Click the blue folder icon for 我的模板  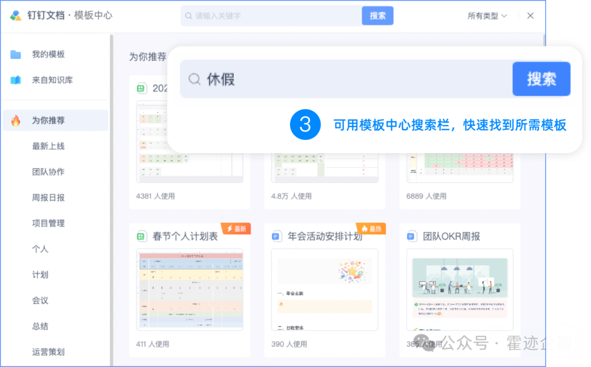point(16,55)
